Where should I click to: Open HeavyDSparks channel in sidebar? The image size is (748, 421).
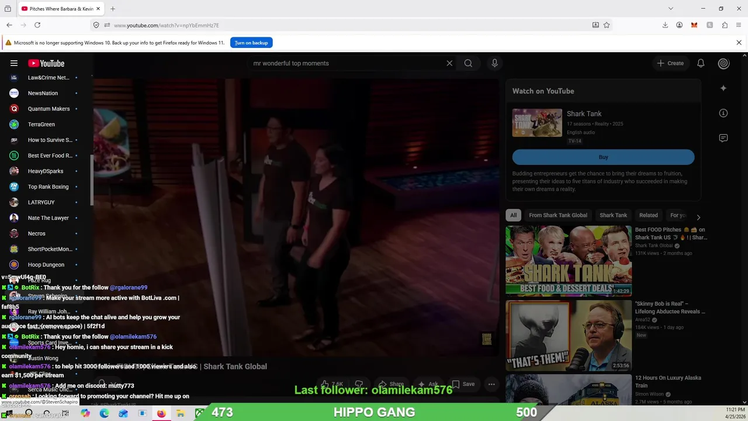point(45,171)
